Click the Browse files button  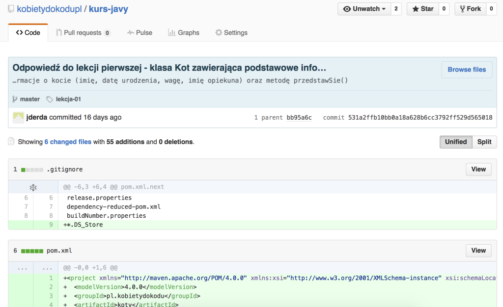[x=467, y=70]
